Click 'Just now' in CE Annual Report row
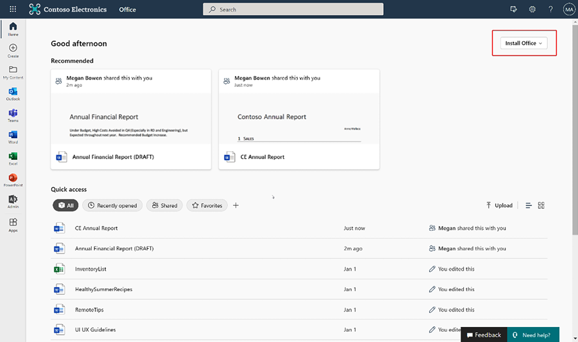This screenshot has width=578, height=342. pyautogui.click(x=354, y=228)
